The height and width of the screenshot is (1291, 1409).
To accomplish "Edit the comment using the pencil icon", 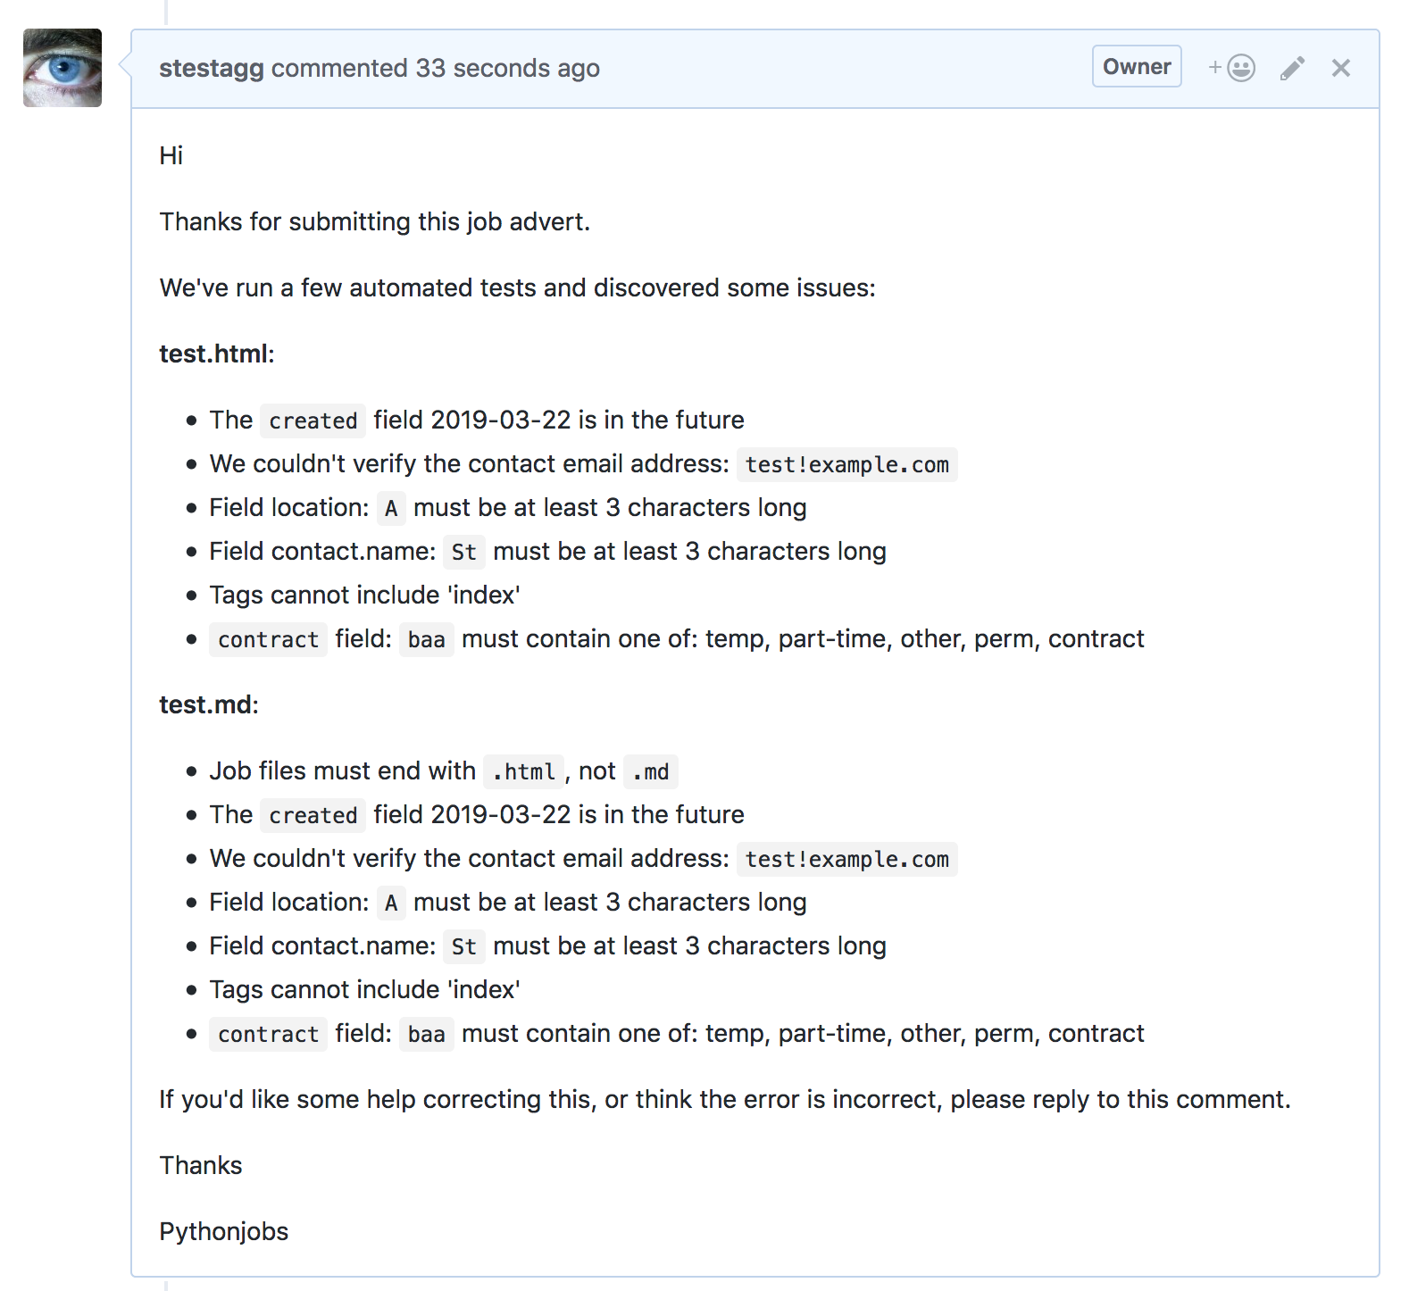I will pyautogui.click(x=1292, y=68).
